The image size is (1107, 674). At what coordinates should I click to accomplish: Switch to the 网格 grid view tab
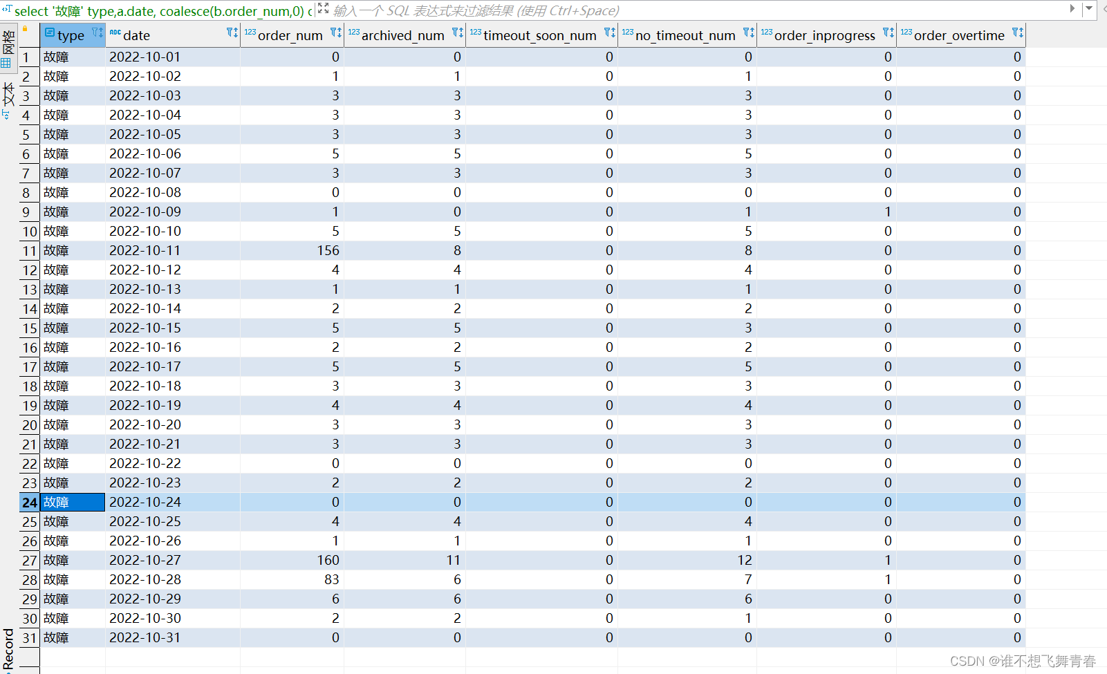click(x=8, y=49)
